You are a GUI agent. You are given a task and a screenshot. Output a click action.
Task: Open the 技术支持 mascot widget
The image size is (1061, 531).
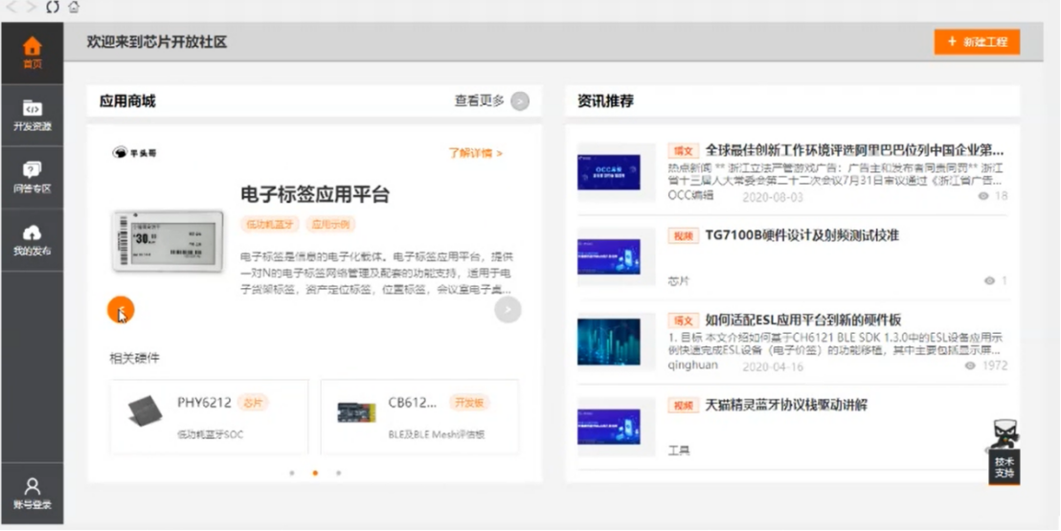[1005, 452]
